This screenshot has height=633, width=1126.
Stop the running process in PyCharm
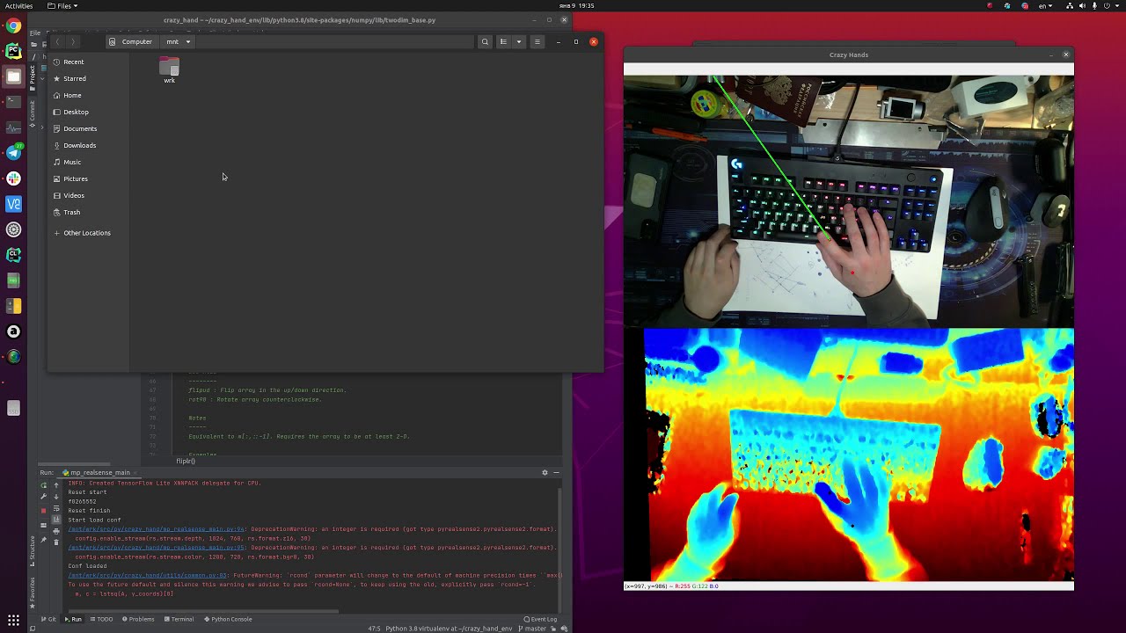(x=43, y=511)
